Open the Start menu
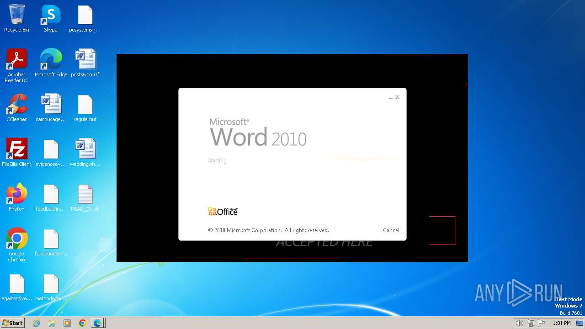The height and width of the screenshot is (329, 585). point(12,323)
